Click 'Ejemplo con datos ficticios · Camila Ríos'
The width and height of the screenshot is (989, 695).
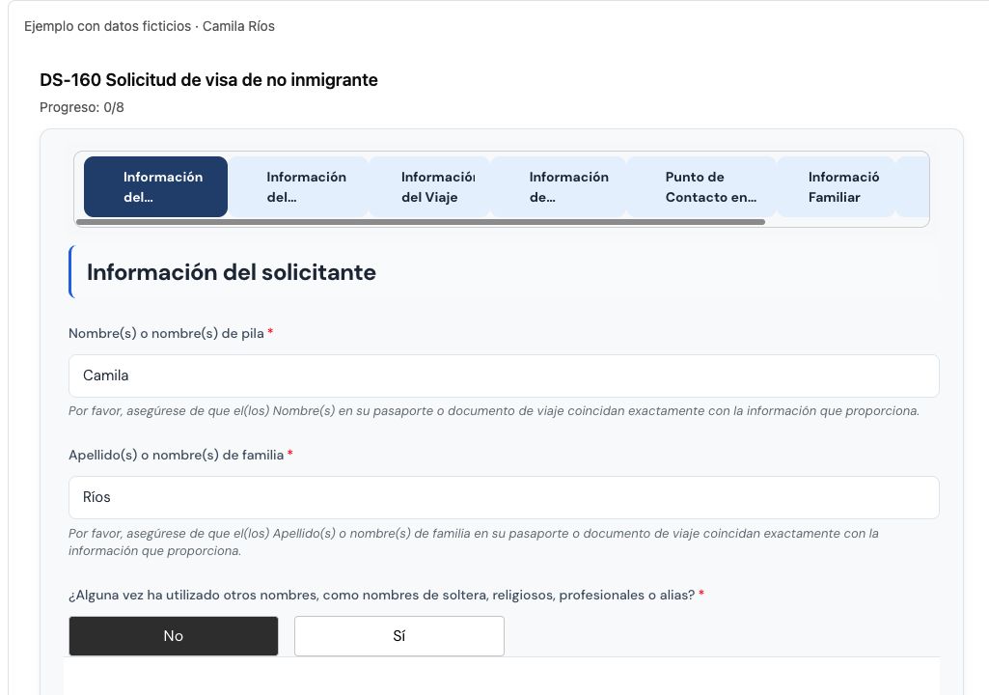pyautogui.click(x=150, y=26)
